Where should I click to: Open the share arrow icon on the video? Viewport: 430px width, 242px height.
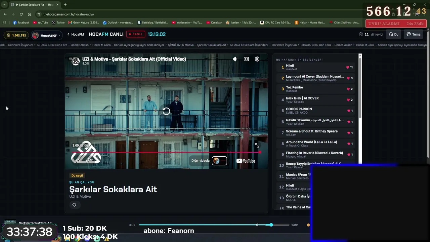78,161
